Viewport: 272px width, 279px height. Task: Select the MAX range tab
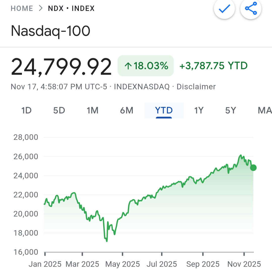tap(264, 110)
